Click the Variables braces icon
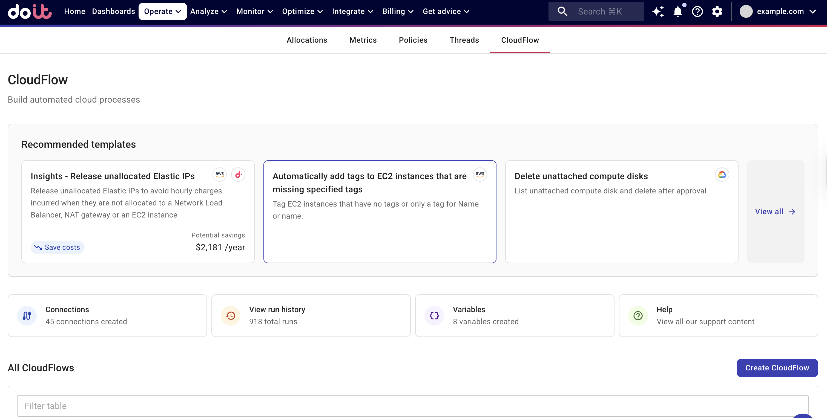This screenshot has width=827, height=418. pyautogui.click(x=434, y=315)
